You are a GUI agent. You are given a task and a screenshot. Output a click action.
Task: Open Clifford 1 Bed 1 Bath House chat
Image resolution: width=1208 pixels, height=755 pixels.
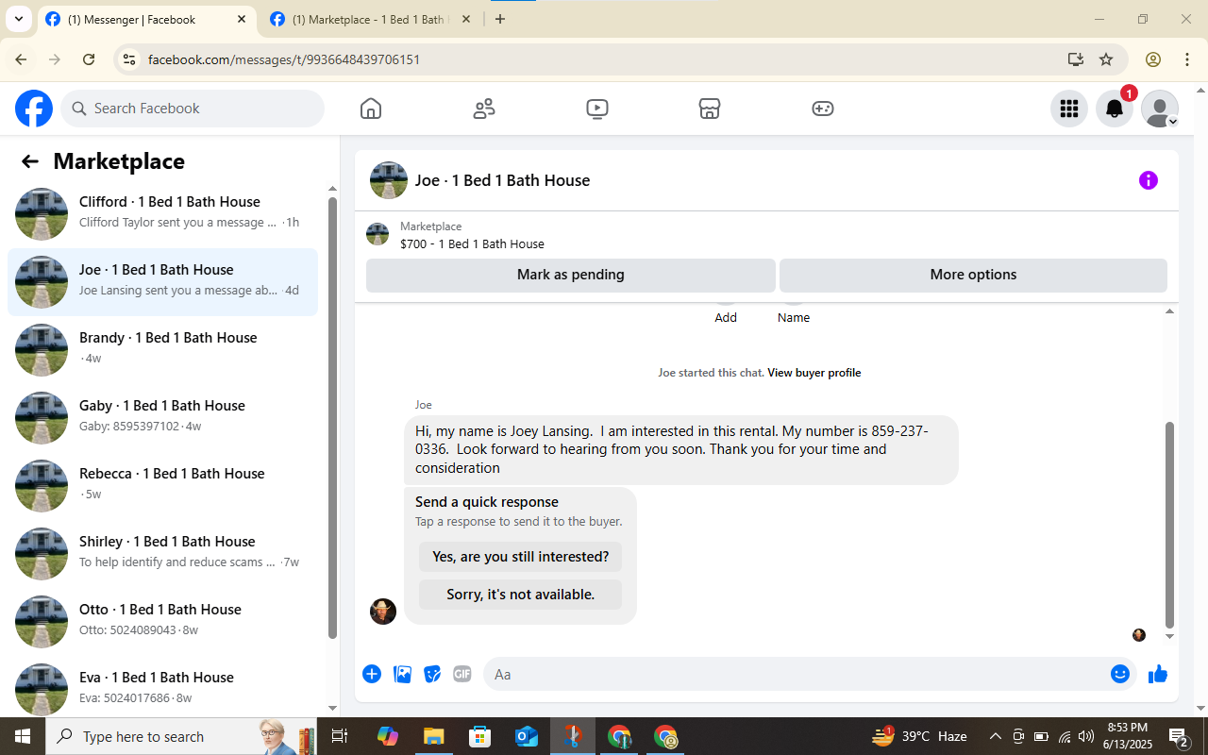162,214
